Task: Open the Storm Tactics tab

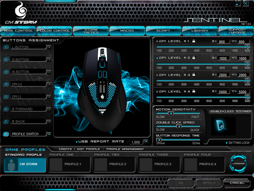Action: [x=91, y=31]
